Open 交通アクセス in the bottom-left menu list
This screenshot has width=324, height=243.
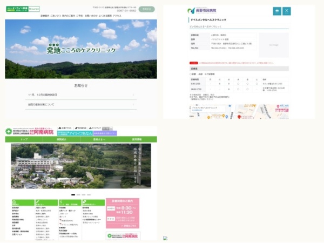pos(17,234)
